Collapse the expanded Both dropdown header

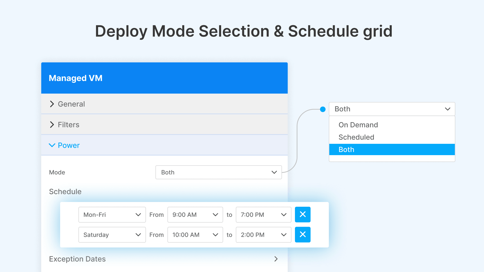[x=392, y=109]
